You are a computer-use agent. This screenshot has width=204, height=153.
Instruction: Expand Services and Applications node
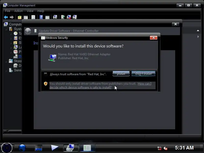click(6, 71)
